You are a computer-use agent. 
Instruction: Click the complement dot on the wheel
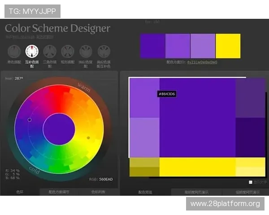point(88,138)
